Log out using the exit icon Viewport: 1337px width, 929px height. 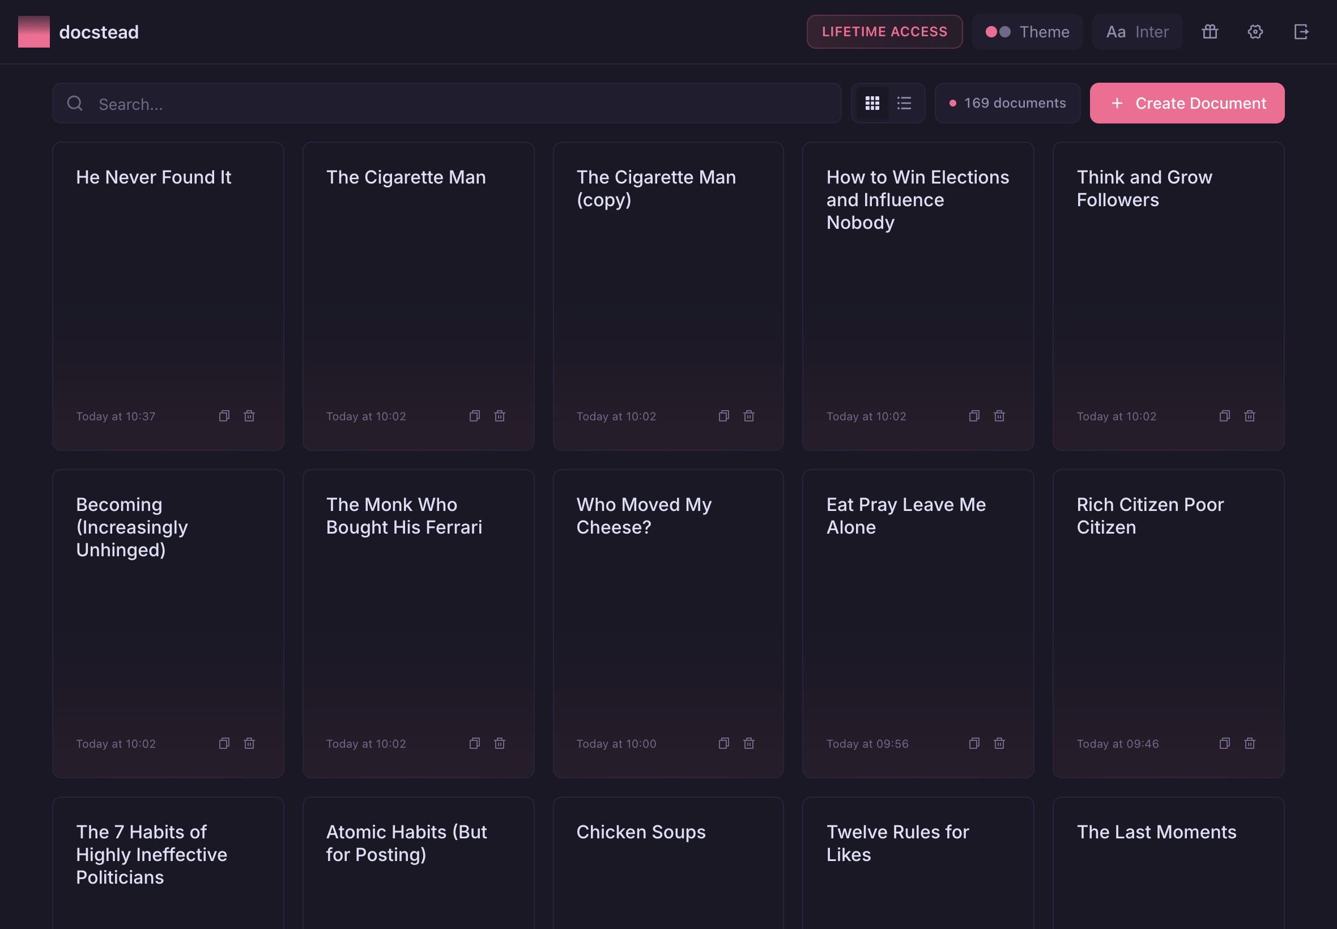[1301, 32]
